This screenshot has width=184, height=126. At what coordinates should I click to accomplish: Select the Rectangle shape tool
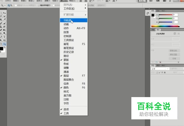(5, 40)
